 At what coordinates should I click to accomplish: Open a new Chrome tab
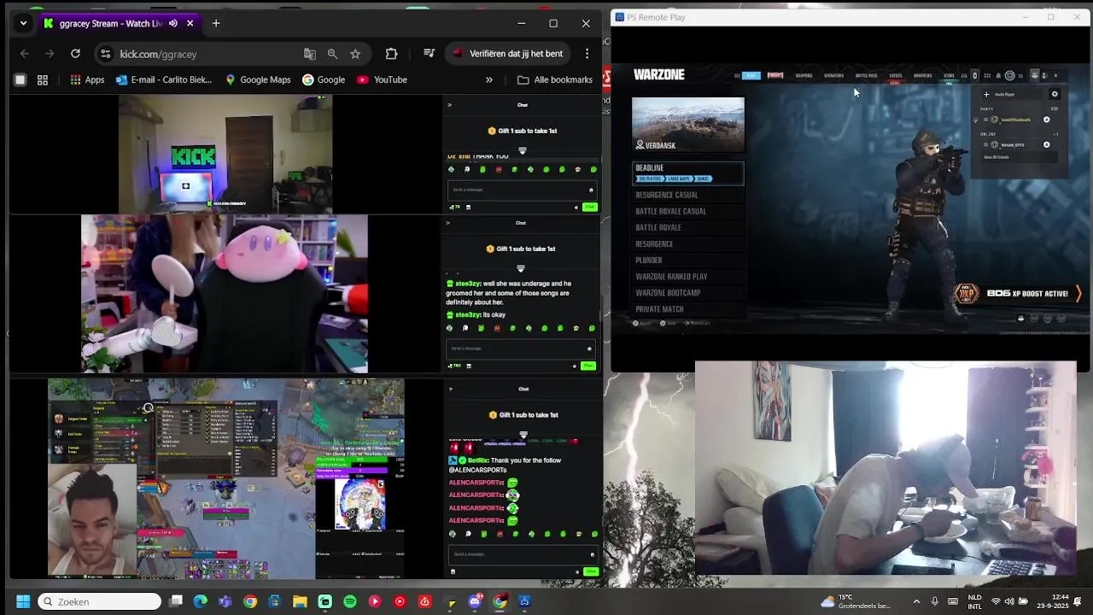pyautogui.click(x=216, y=23)
